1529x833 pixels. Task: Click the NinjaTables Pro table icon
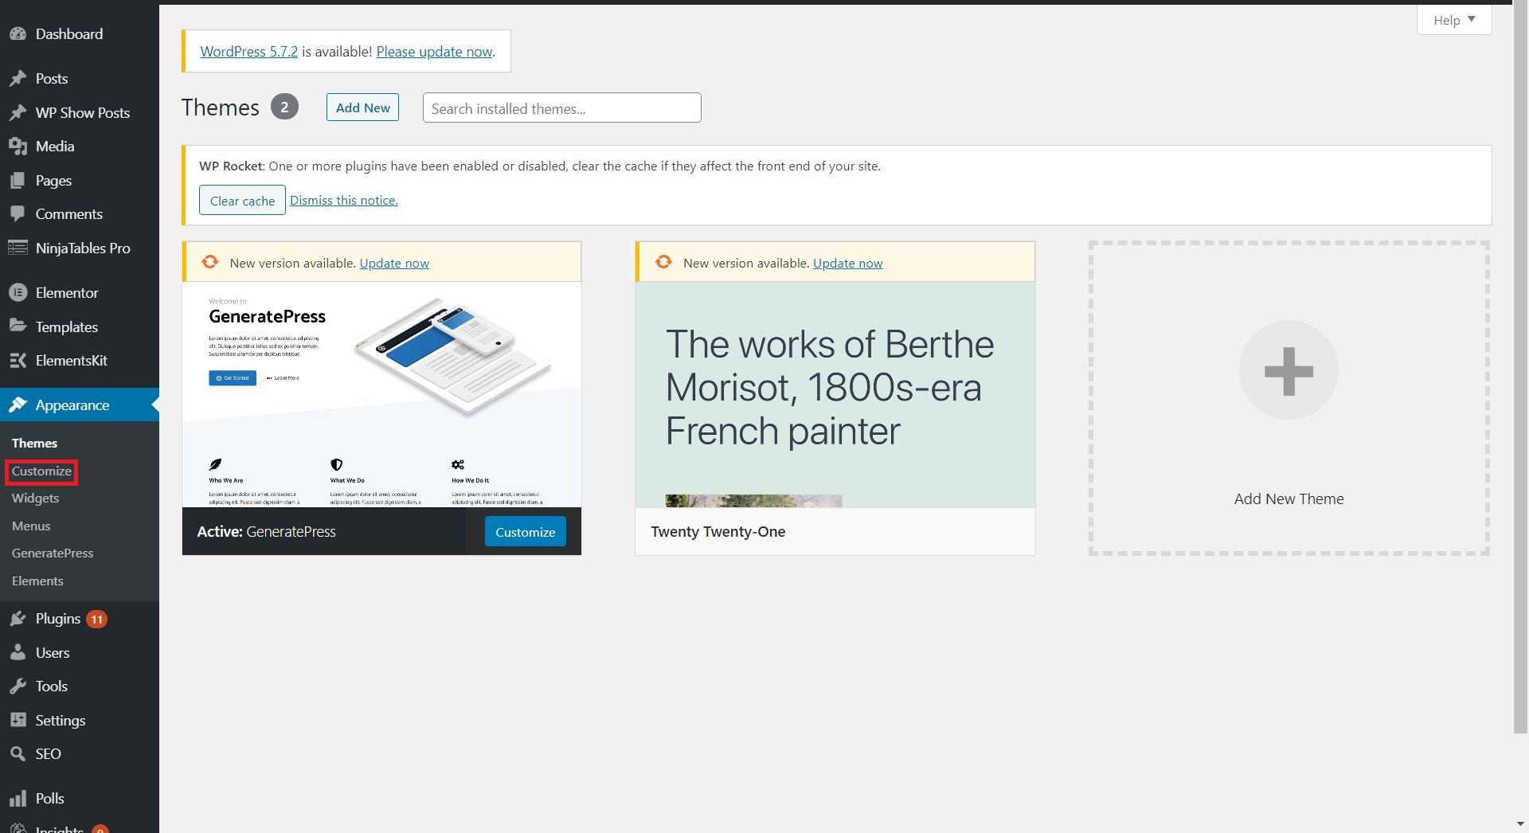click(x=18, y=248)
